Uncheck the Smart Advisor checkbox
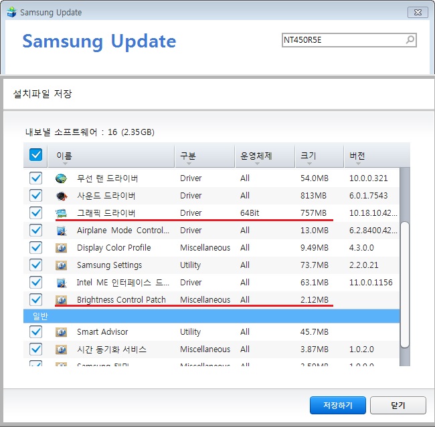This screenshot has height=427, width=435. [35, 332]
